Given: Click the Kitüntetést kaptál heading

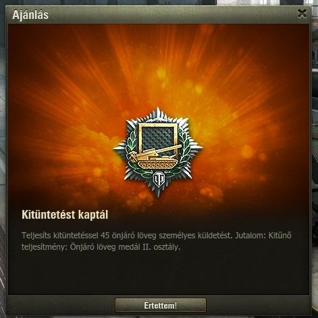Looking at the screenshot, I should click(65, 215).
